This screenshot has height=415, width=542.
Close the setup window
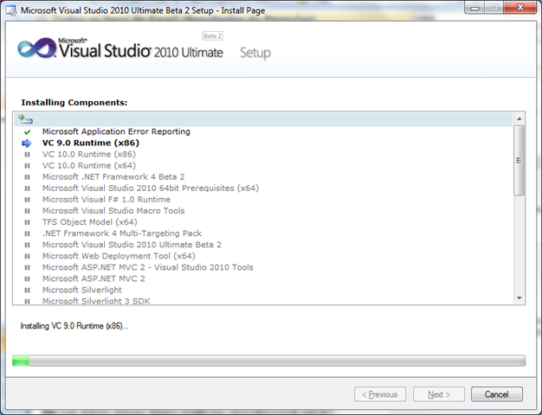(520, 8)
